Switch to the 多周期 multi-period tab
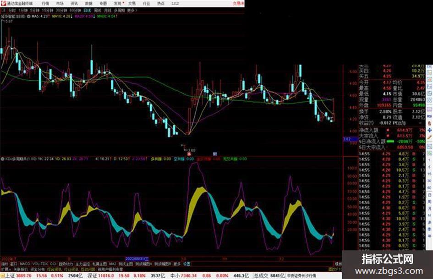Image resolution: width=433 pixels, height=279 pixels. (x=119, y=11)
